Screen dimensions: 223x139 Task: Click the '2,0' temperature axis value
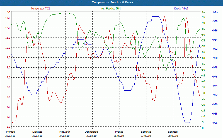[x=8, y=126]
